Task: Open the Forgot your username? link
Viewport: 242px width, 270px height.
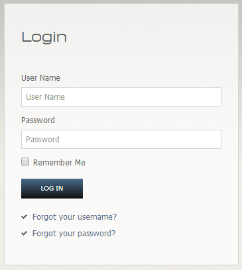Action: [74, 217]
